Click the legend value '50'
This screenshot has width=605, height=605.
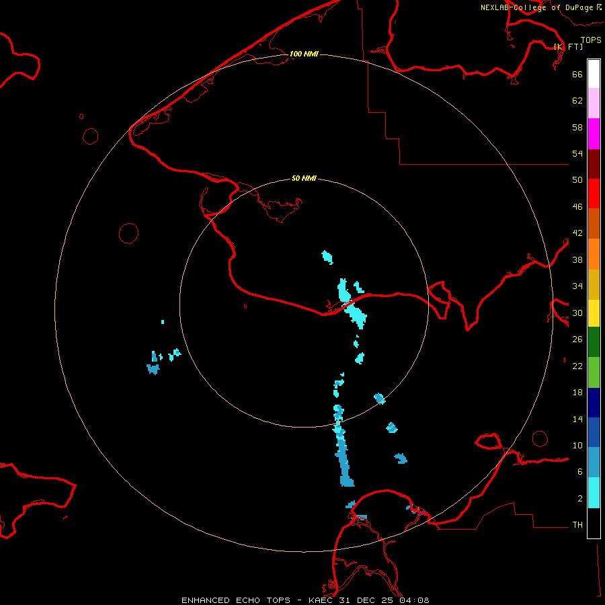pos(577,180)
